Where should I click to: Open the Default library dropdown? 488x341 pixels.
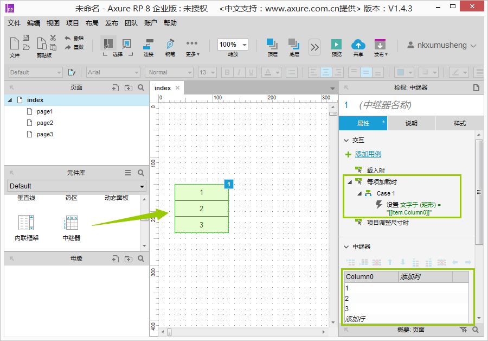coord(76,186)
